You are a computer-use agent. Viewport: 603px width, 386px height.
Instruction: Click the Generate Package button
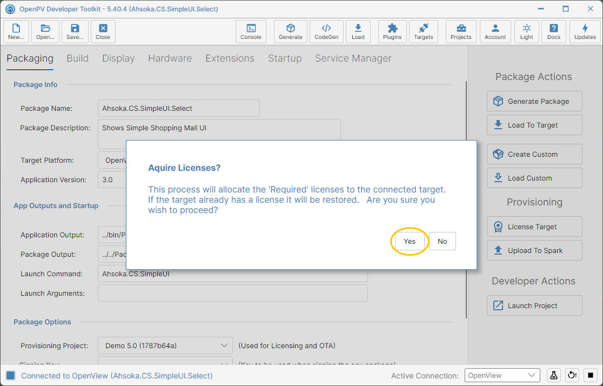pyautogui.click(x=534, y=101)
